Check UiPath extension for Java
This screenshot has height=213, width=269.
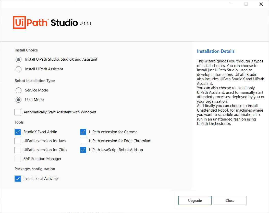(18, 141)
